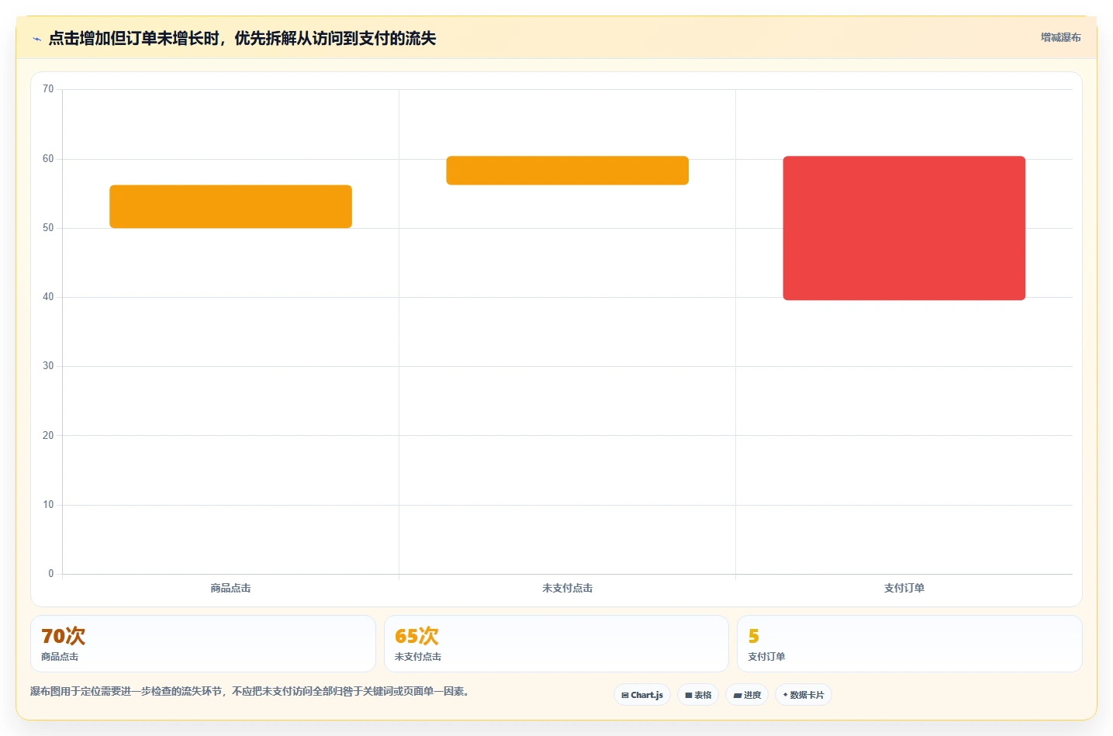The height and width of the screenshot is (736, 1113).
Task: Click the orange 商品点击 waterfall bar
Action: click(x=230, y=206)
